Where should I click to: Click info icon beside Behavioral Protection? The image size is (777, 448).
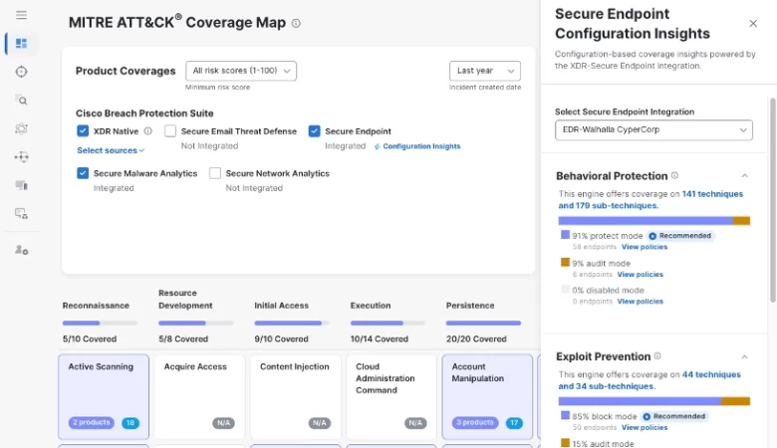[674, 176]
